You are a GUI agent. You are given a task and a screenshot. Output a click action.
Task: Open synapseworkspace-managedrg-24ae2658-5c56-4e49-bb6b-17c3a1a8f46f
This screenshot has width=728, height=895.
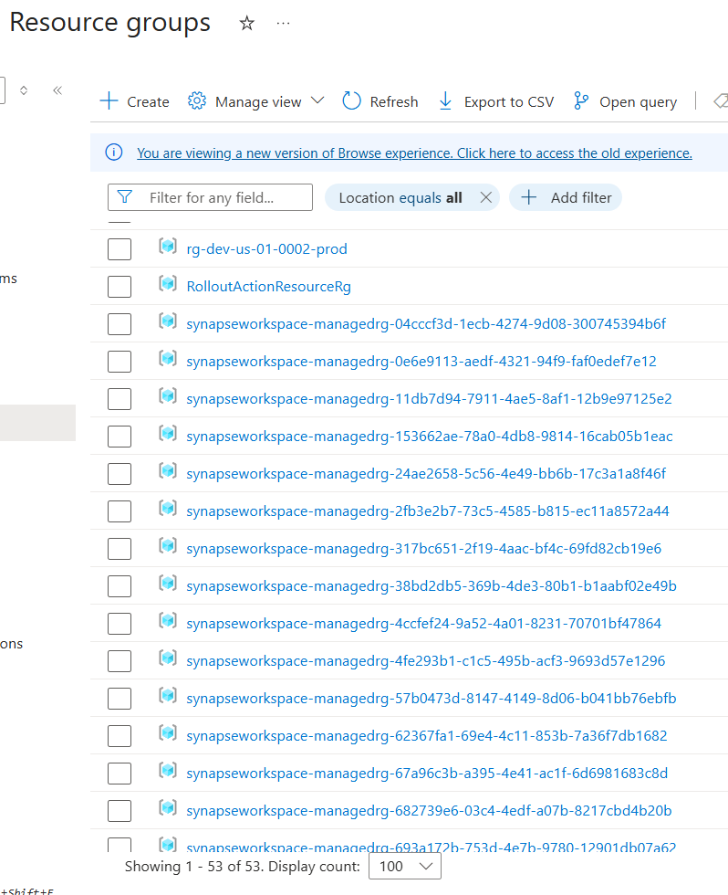point(426,474)
